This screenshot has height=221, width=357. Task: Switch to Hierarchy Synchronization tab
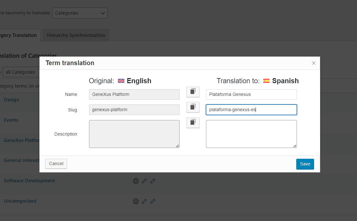pos(76,35)
